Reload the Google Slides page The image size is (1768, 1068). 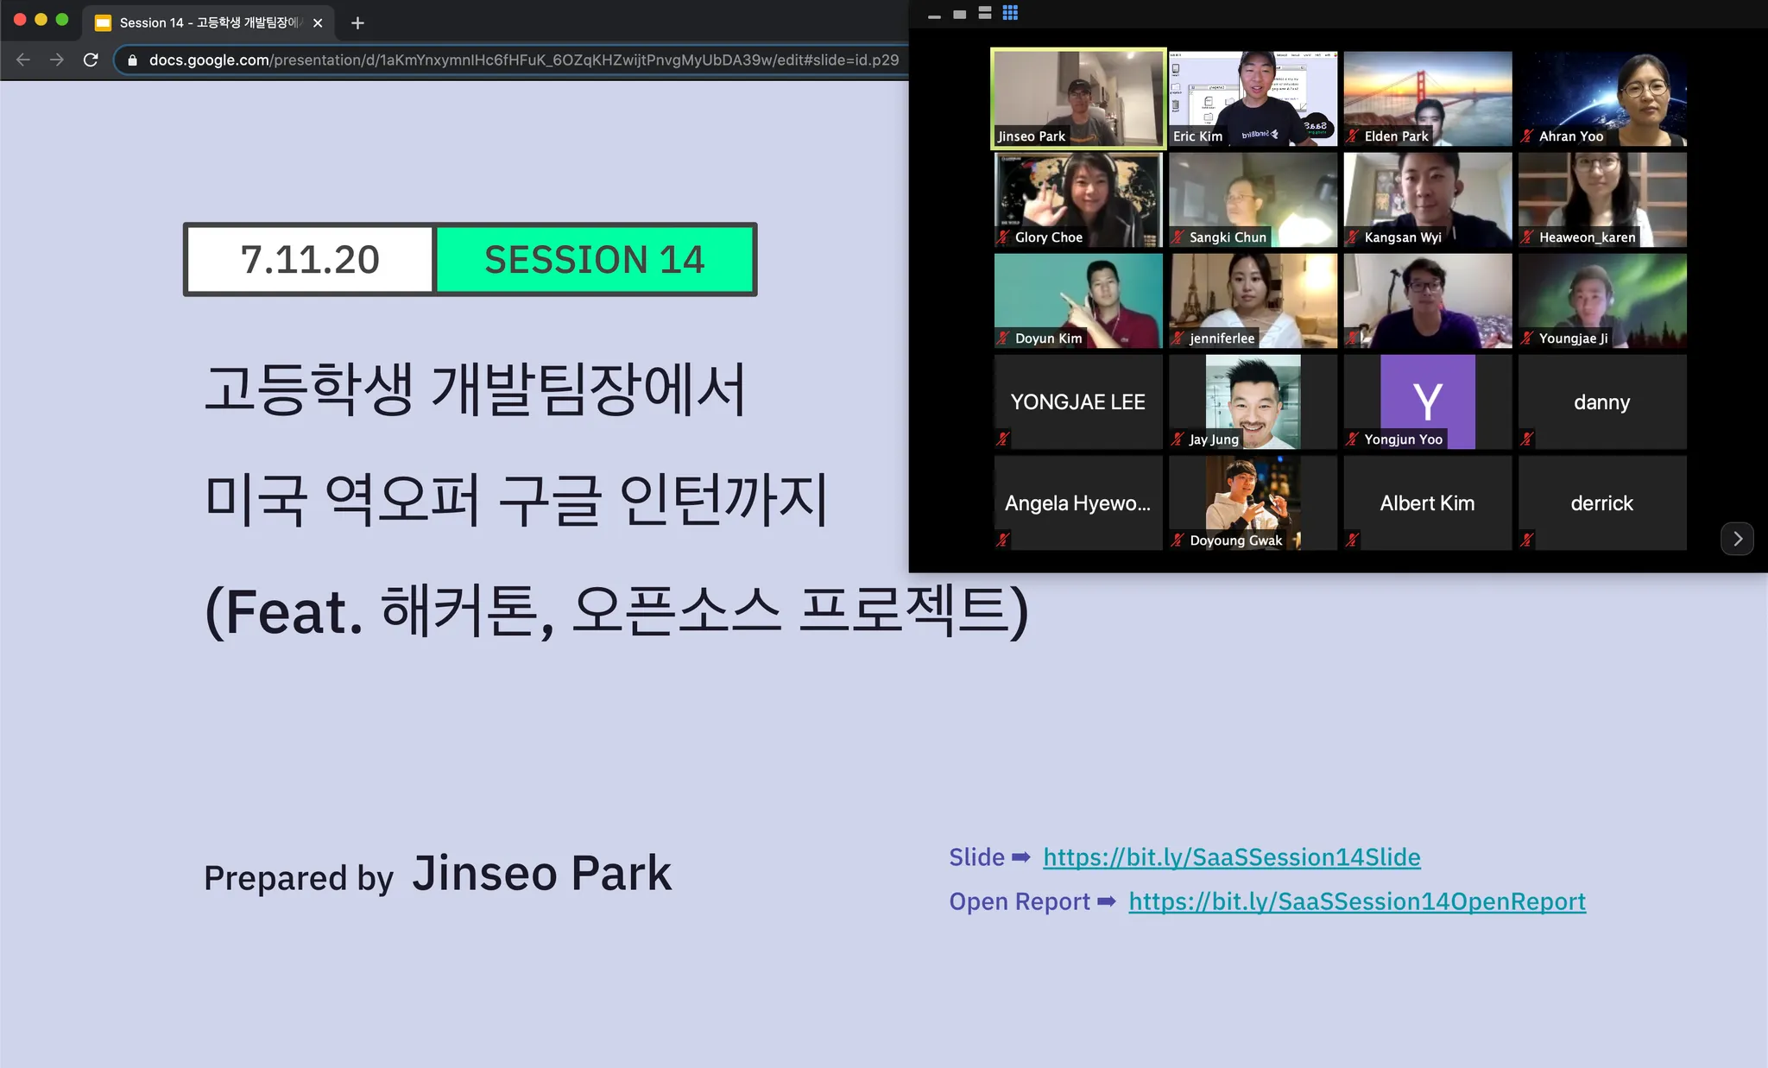tap(91, 60)
